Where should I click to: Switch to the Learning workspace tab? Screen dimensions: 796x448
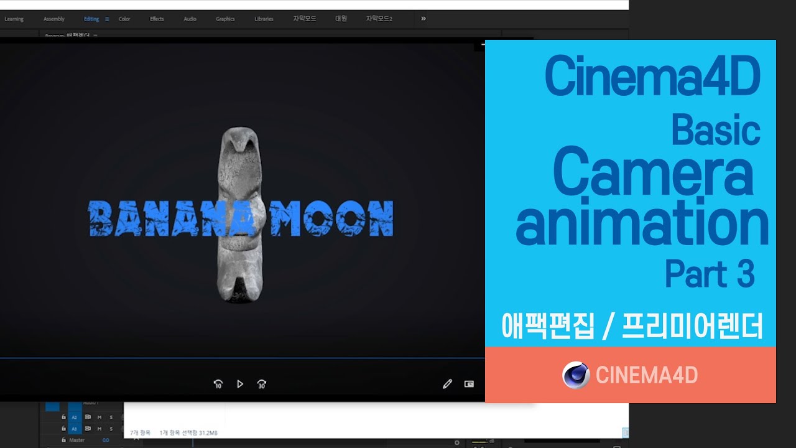[x=14, y=19]
